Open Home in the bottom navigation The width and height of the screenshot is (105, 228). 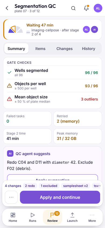[13, 217]
